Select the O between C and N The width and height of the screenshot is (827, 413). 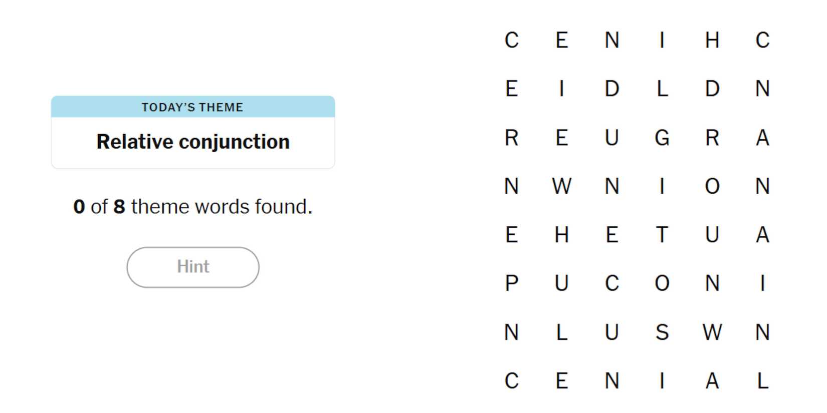click(662, 283)
